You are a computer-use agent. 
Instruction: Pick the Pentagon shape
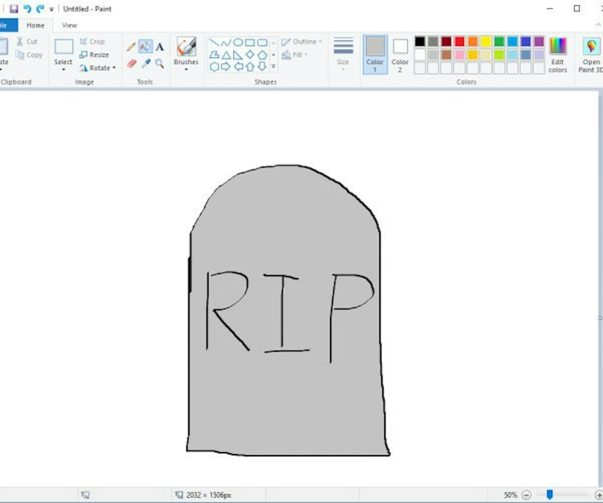(x=262, y=54)
